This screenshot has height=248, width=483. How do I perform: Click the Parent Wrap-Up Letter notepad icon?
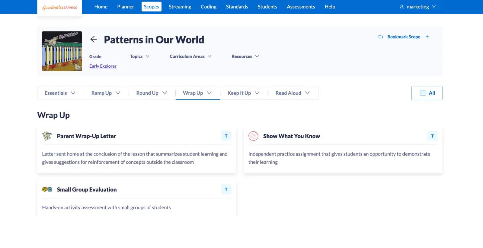point(47,136)
